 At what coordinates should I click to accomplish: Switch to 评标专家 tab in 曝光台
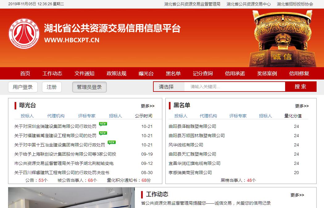[87, 116]
